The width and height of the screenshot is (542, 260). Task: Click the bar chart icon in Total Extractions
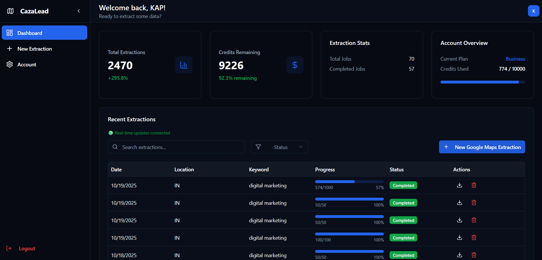pos(184,65)
